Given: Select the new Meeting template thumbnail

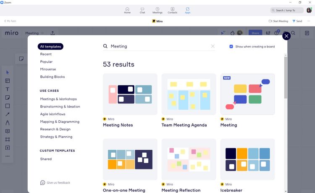Looking at the screenshot, I should pyautogui.click(x=247, y=94).
